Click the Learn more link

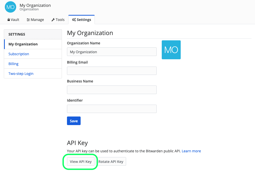pyautogui.click(x=191, y=151)
